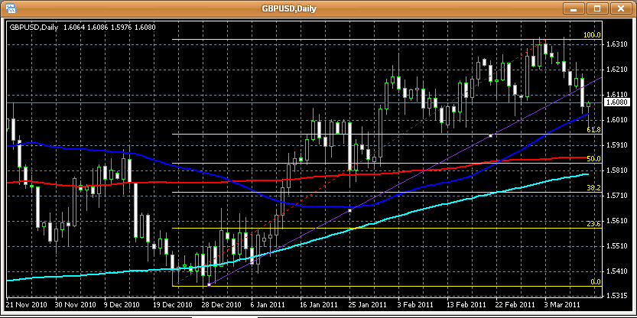The width and height of the screenshot is (637, 318).
Task: Click the GBPUSD,Daily title bar text
Action: coord(289,8)
